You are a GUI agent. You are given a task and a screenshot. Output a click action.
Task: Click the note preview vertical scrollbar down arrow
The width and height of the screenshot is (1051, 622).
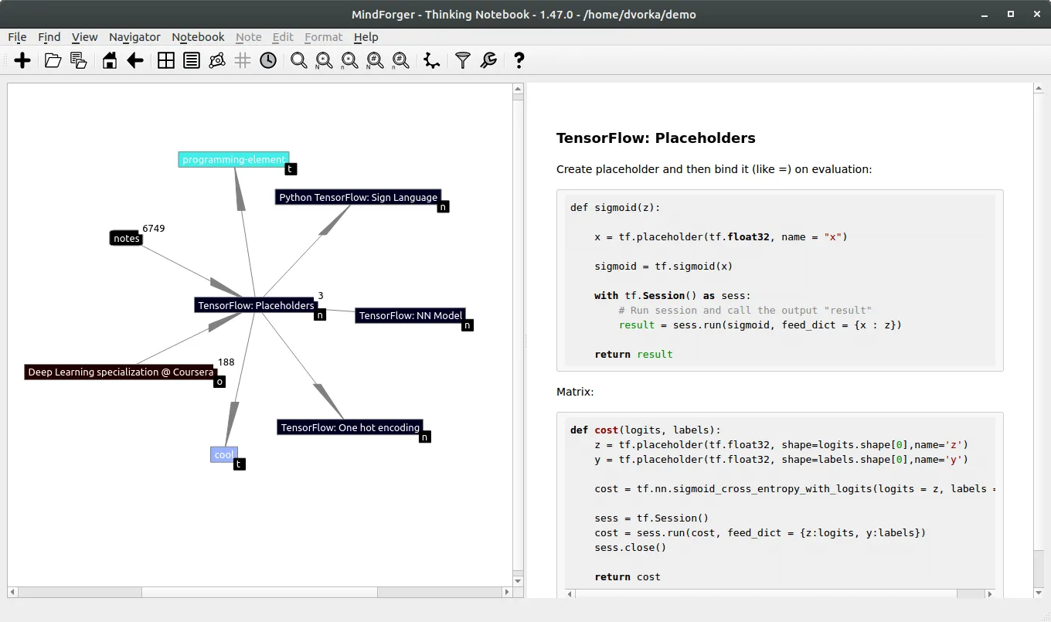pos(1039,593)
